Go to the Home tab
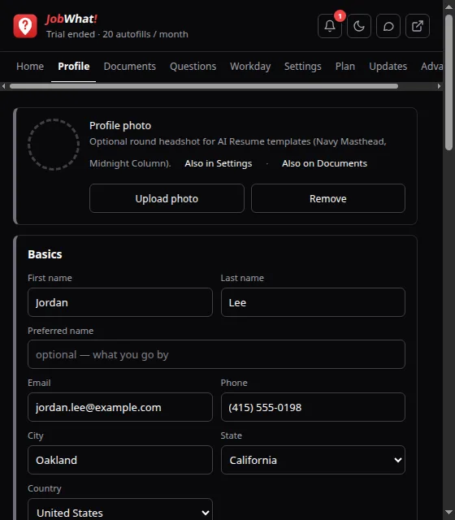Image resolution: width=455 pixels, height=520 pixels. point(30,67)
